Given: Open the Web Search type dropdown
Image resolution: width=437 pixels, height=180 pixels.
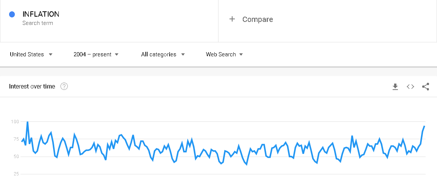Looking at the screenshot, I should point(224,54).
